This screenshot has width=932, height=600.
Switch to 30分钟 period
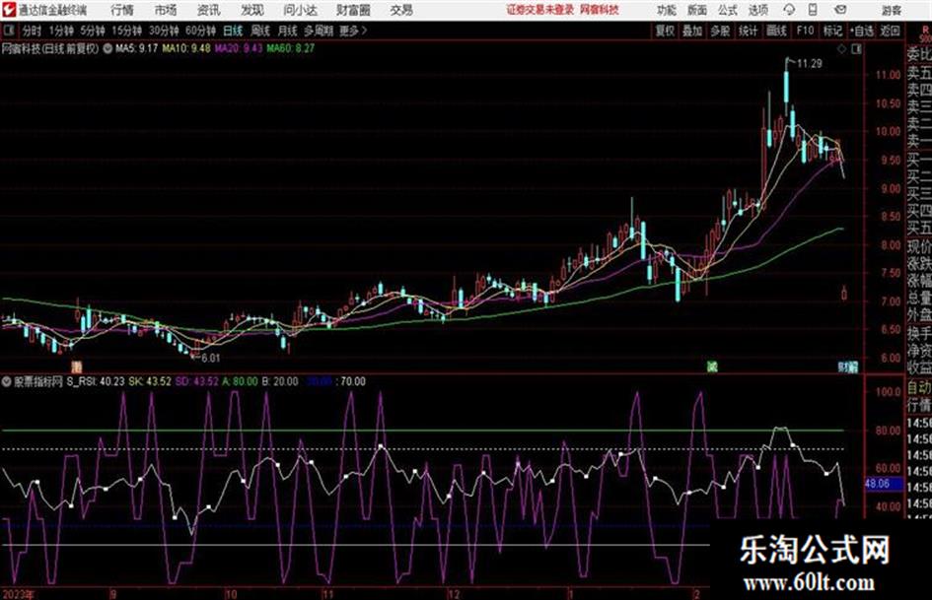coord(164,31)
